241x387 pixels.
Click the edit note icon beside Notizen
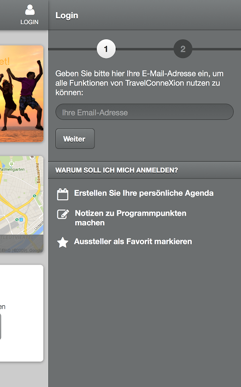point(63,214)
